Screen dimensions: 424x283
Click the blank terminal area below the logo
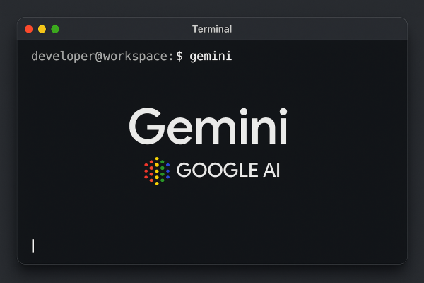click(x=212, y=219)
